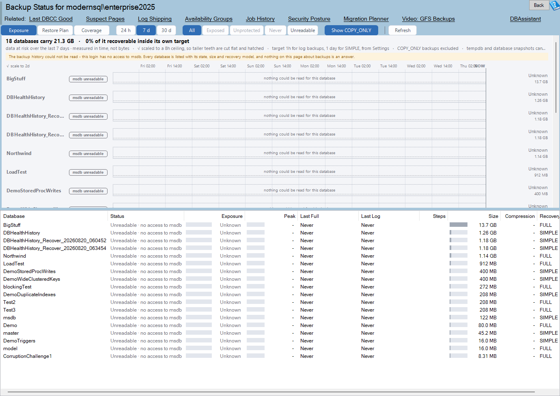Image resolution: width=560 pixels, height=396 pixels.
Task: Switch to the Restore Plan view
Action: pyautogui.click(x=55, y=30)
